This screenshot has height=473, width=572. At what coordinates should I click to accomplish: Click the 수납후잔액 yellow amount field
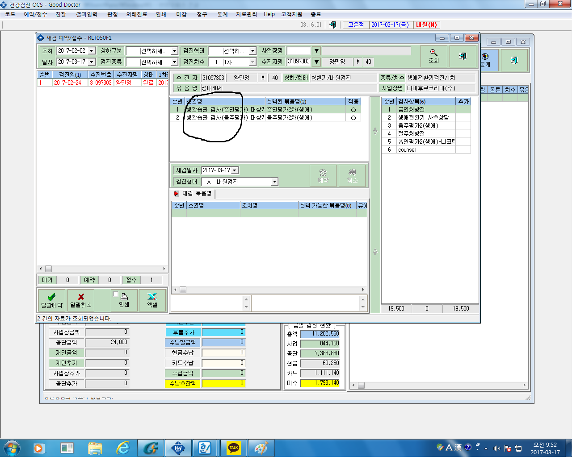223,383
